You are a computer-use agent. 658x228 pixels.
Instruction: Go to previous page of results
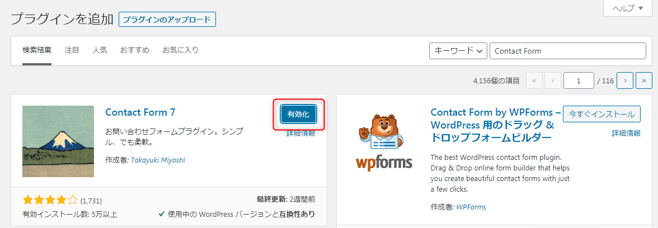[x=553, y=80]
